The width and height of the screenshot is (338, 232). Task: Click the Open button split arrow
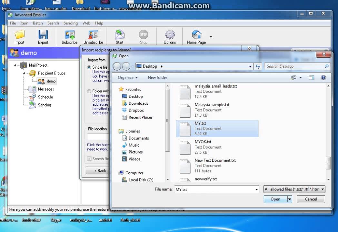coord(290,199)
